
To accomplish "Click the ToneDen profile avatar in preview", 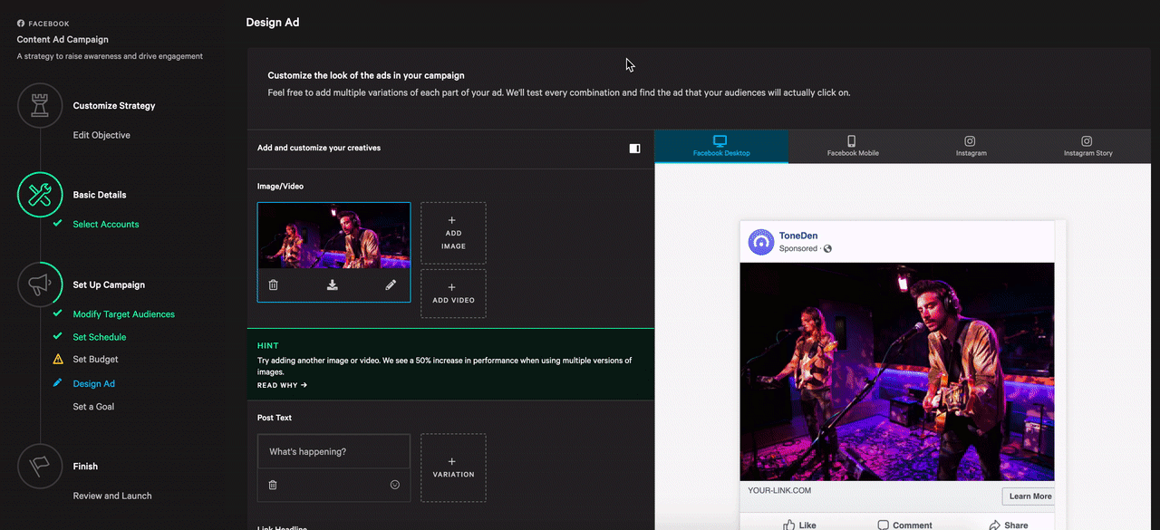I will coord(761,242).
